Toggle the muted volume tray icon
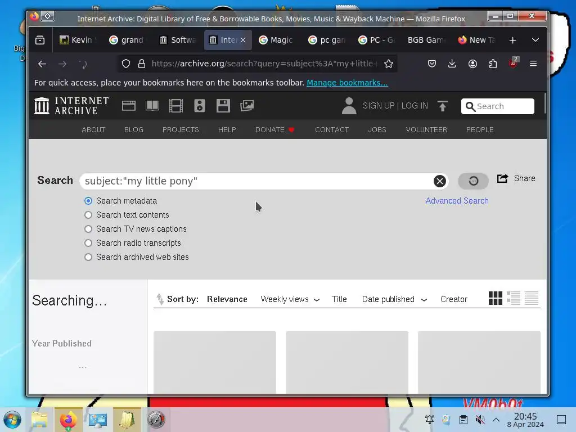This screenshot has width=576, height=432. (x=480, y=420)
